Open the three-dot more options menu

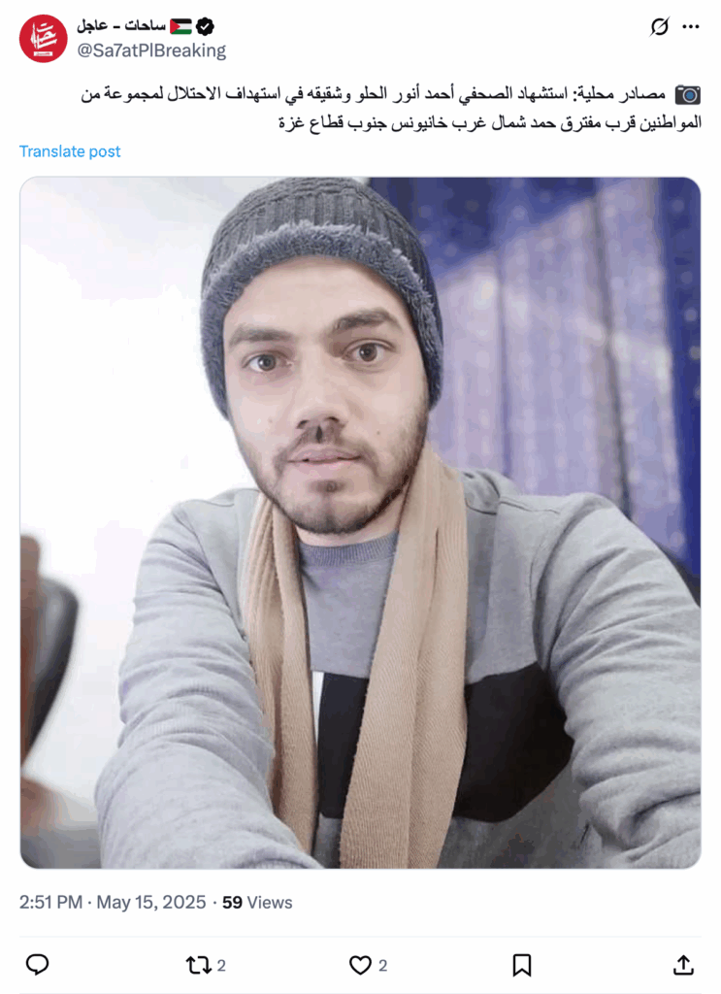[691, 26]
